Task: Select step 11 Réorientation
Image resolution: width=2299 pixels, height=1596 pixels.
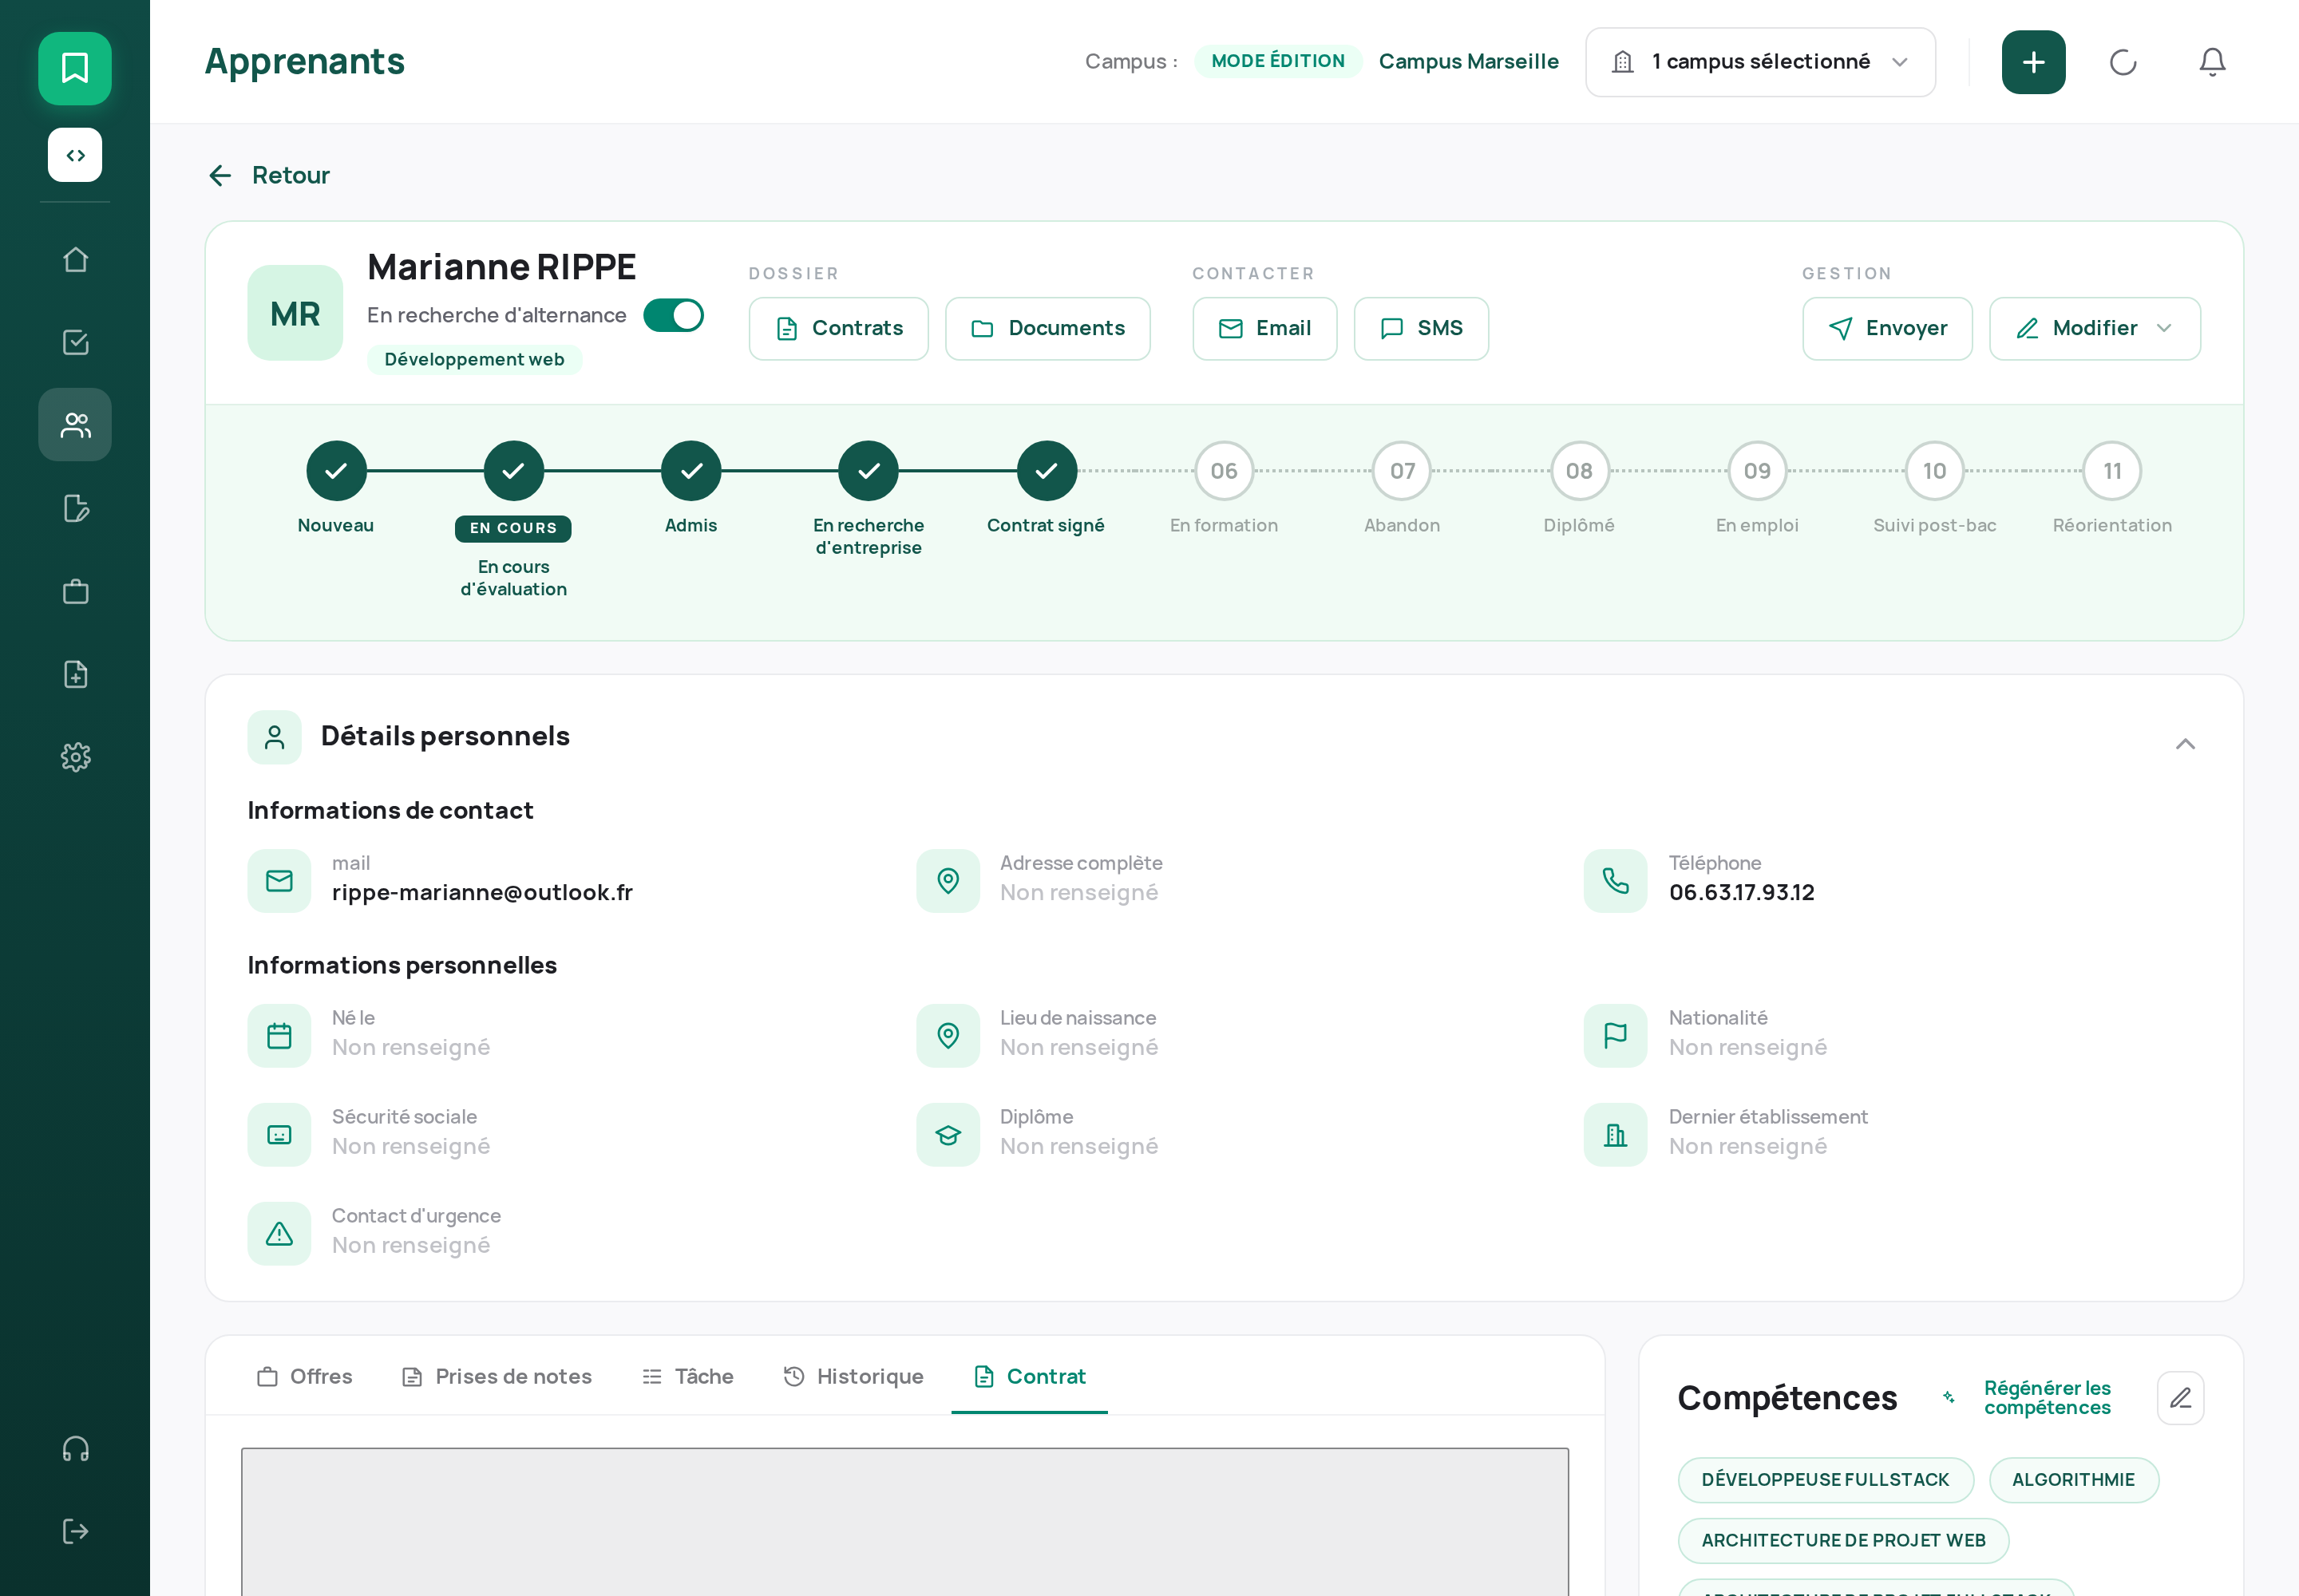Action: [x=2112, y=470]
